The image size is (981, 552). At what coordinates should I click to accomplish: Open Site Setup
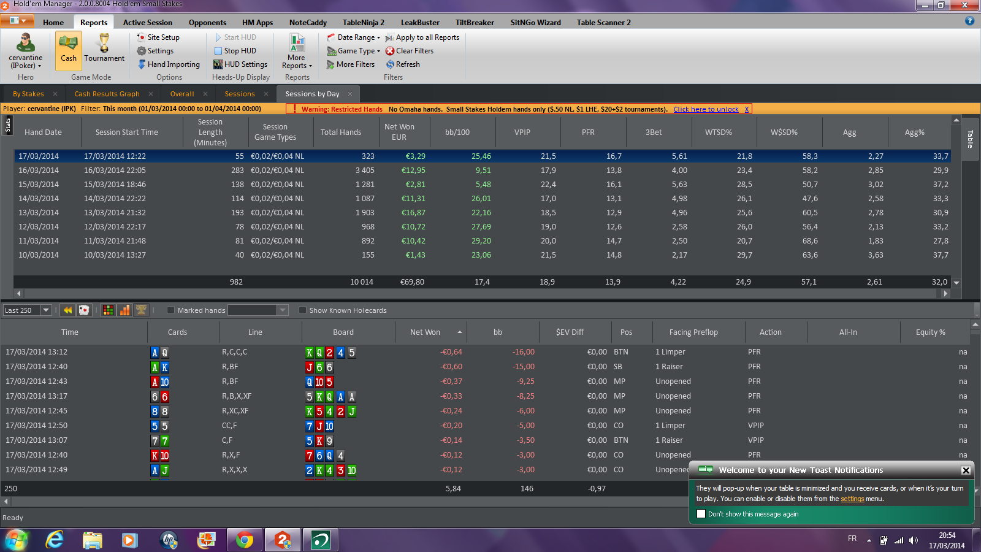tap(158, 37)
